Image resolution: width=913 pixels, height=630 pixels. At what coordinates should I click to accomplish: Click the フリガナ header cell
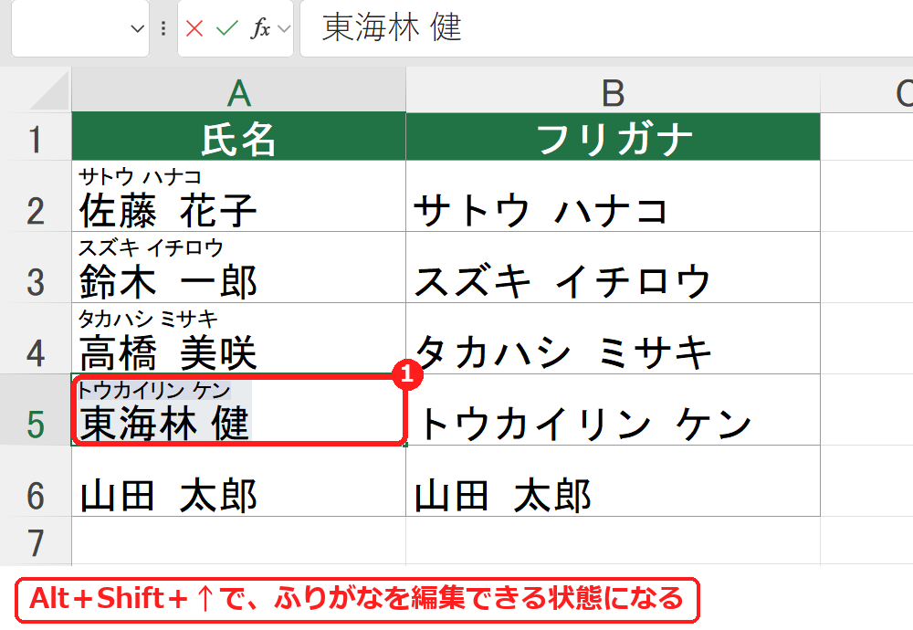614,137
